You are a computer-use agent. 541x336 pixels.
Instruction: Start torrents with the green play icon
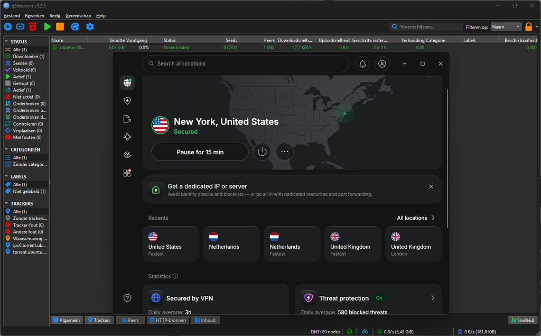[47, 26]
